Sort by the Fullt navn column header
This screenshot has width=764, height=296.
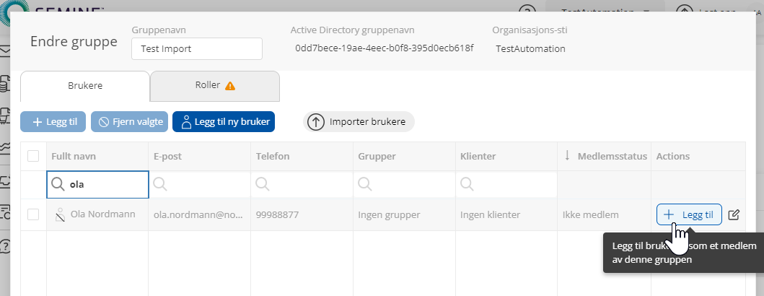tap(74, 156)
